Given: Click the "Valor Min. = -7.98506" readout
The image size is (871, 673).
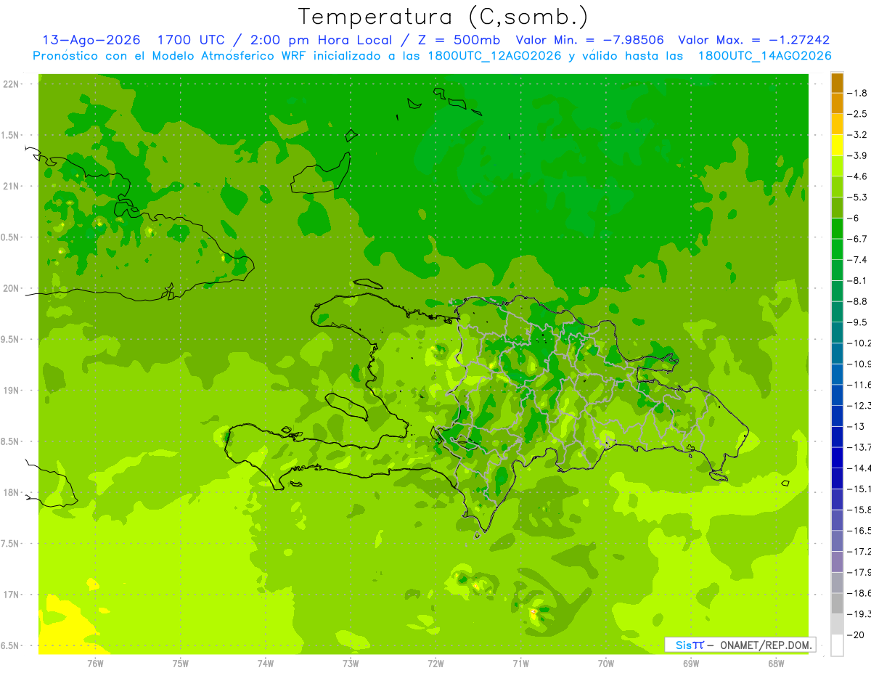Looking at the screenshot, I should coord(589,40).
